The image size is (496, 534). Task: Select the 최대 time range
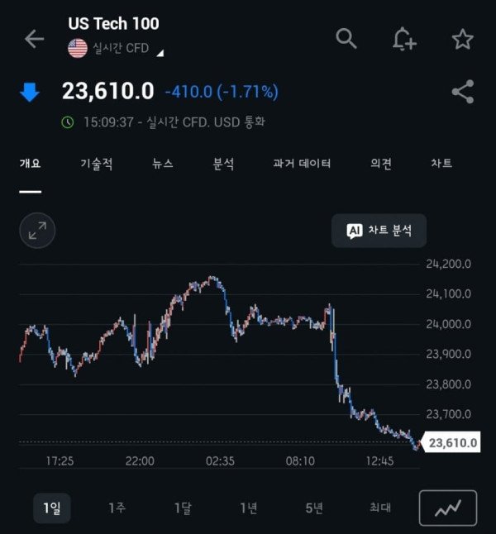pos(380,508)
